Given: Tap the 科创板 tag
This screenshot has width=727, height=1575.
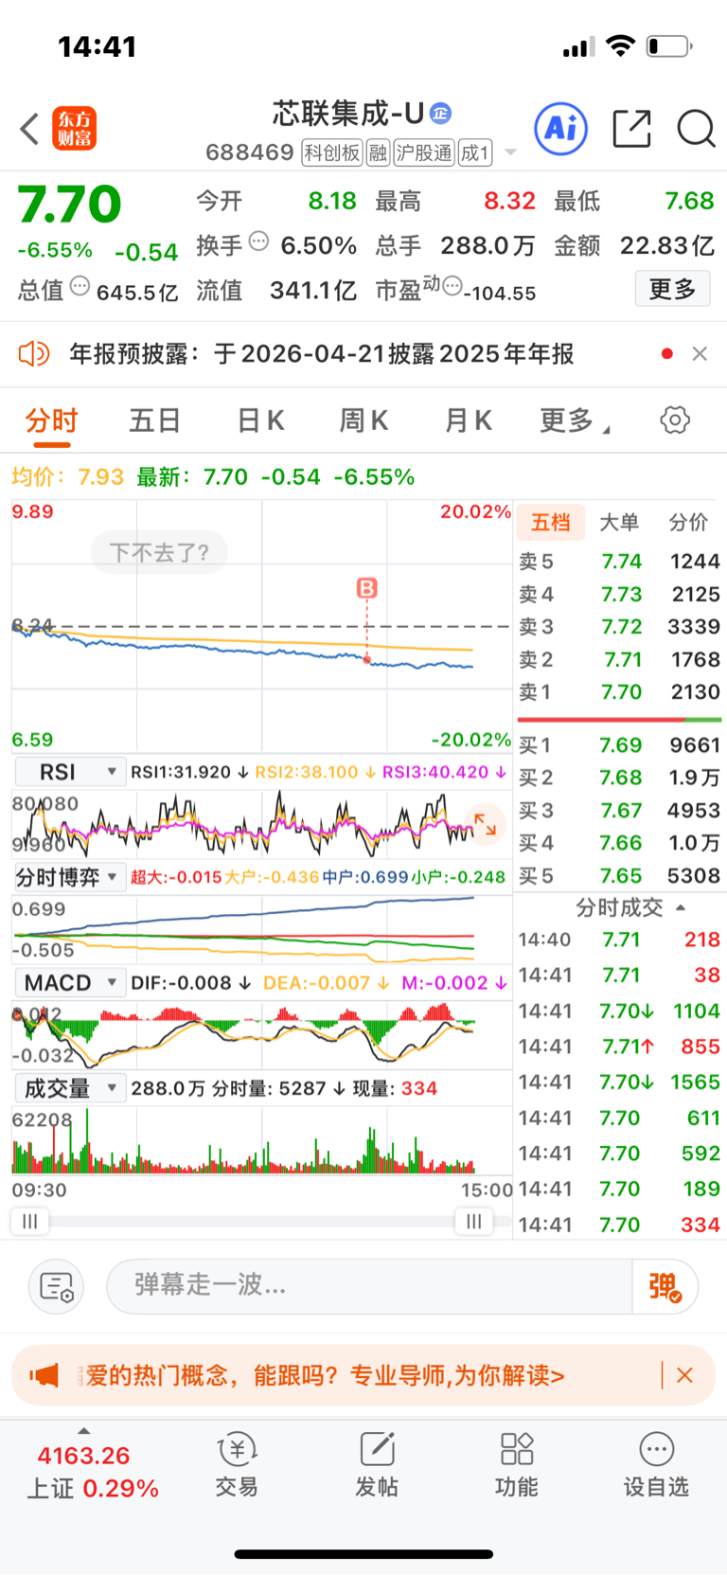Looking at the screenshot, I should (x=332, y=152).
